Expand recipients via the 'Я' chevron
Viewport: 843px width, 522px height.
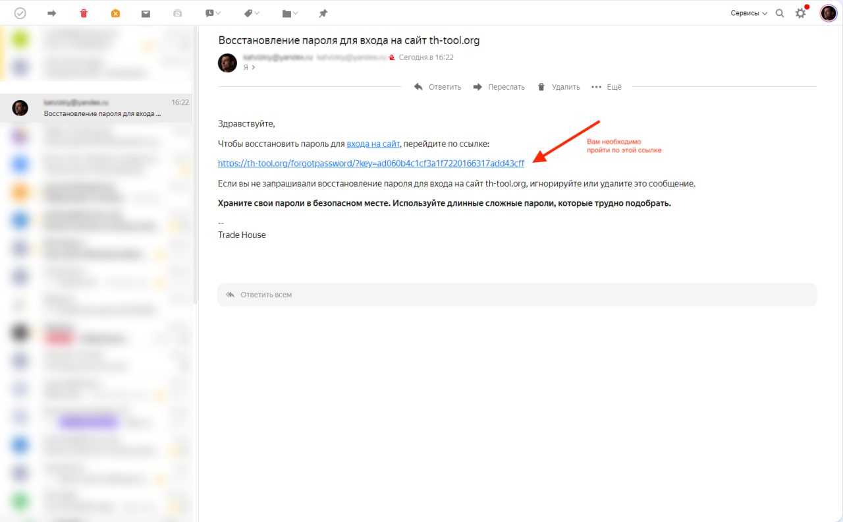(x=249, y=67)
